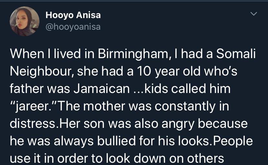The image size is (268, 165).
Task: Click the word "mother" in the tweet
Action: [x=113, y=106]
